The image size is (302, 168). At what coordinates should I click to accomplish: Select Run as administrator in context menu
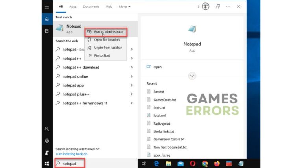(108, 32)
